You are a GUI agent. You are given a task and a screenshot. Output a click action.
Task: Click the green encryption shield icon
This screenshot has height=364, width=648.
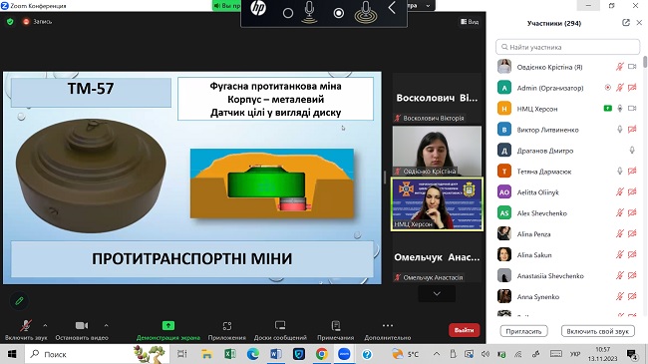pos(10,22)
